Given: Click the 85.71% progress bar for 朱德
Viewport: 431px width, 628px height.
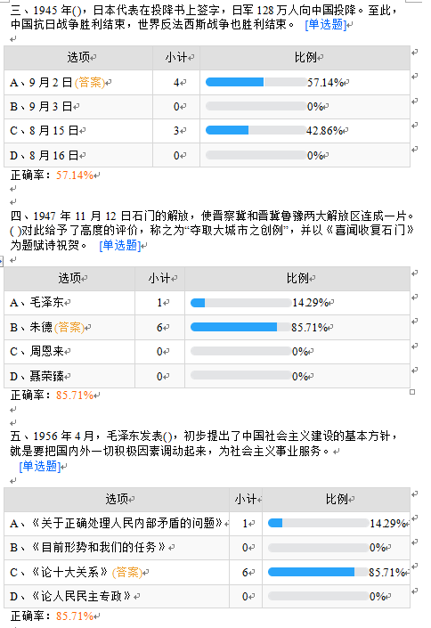Looking at the screenshot, I should click(240, 327).
